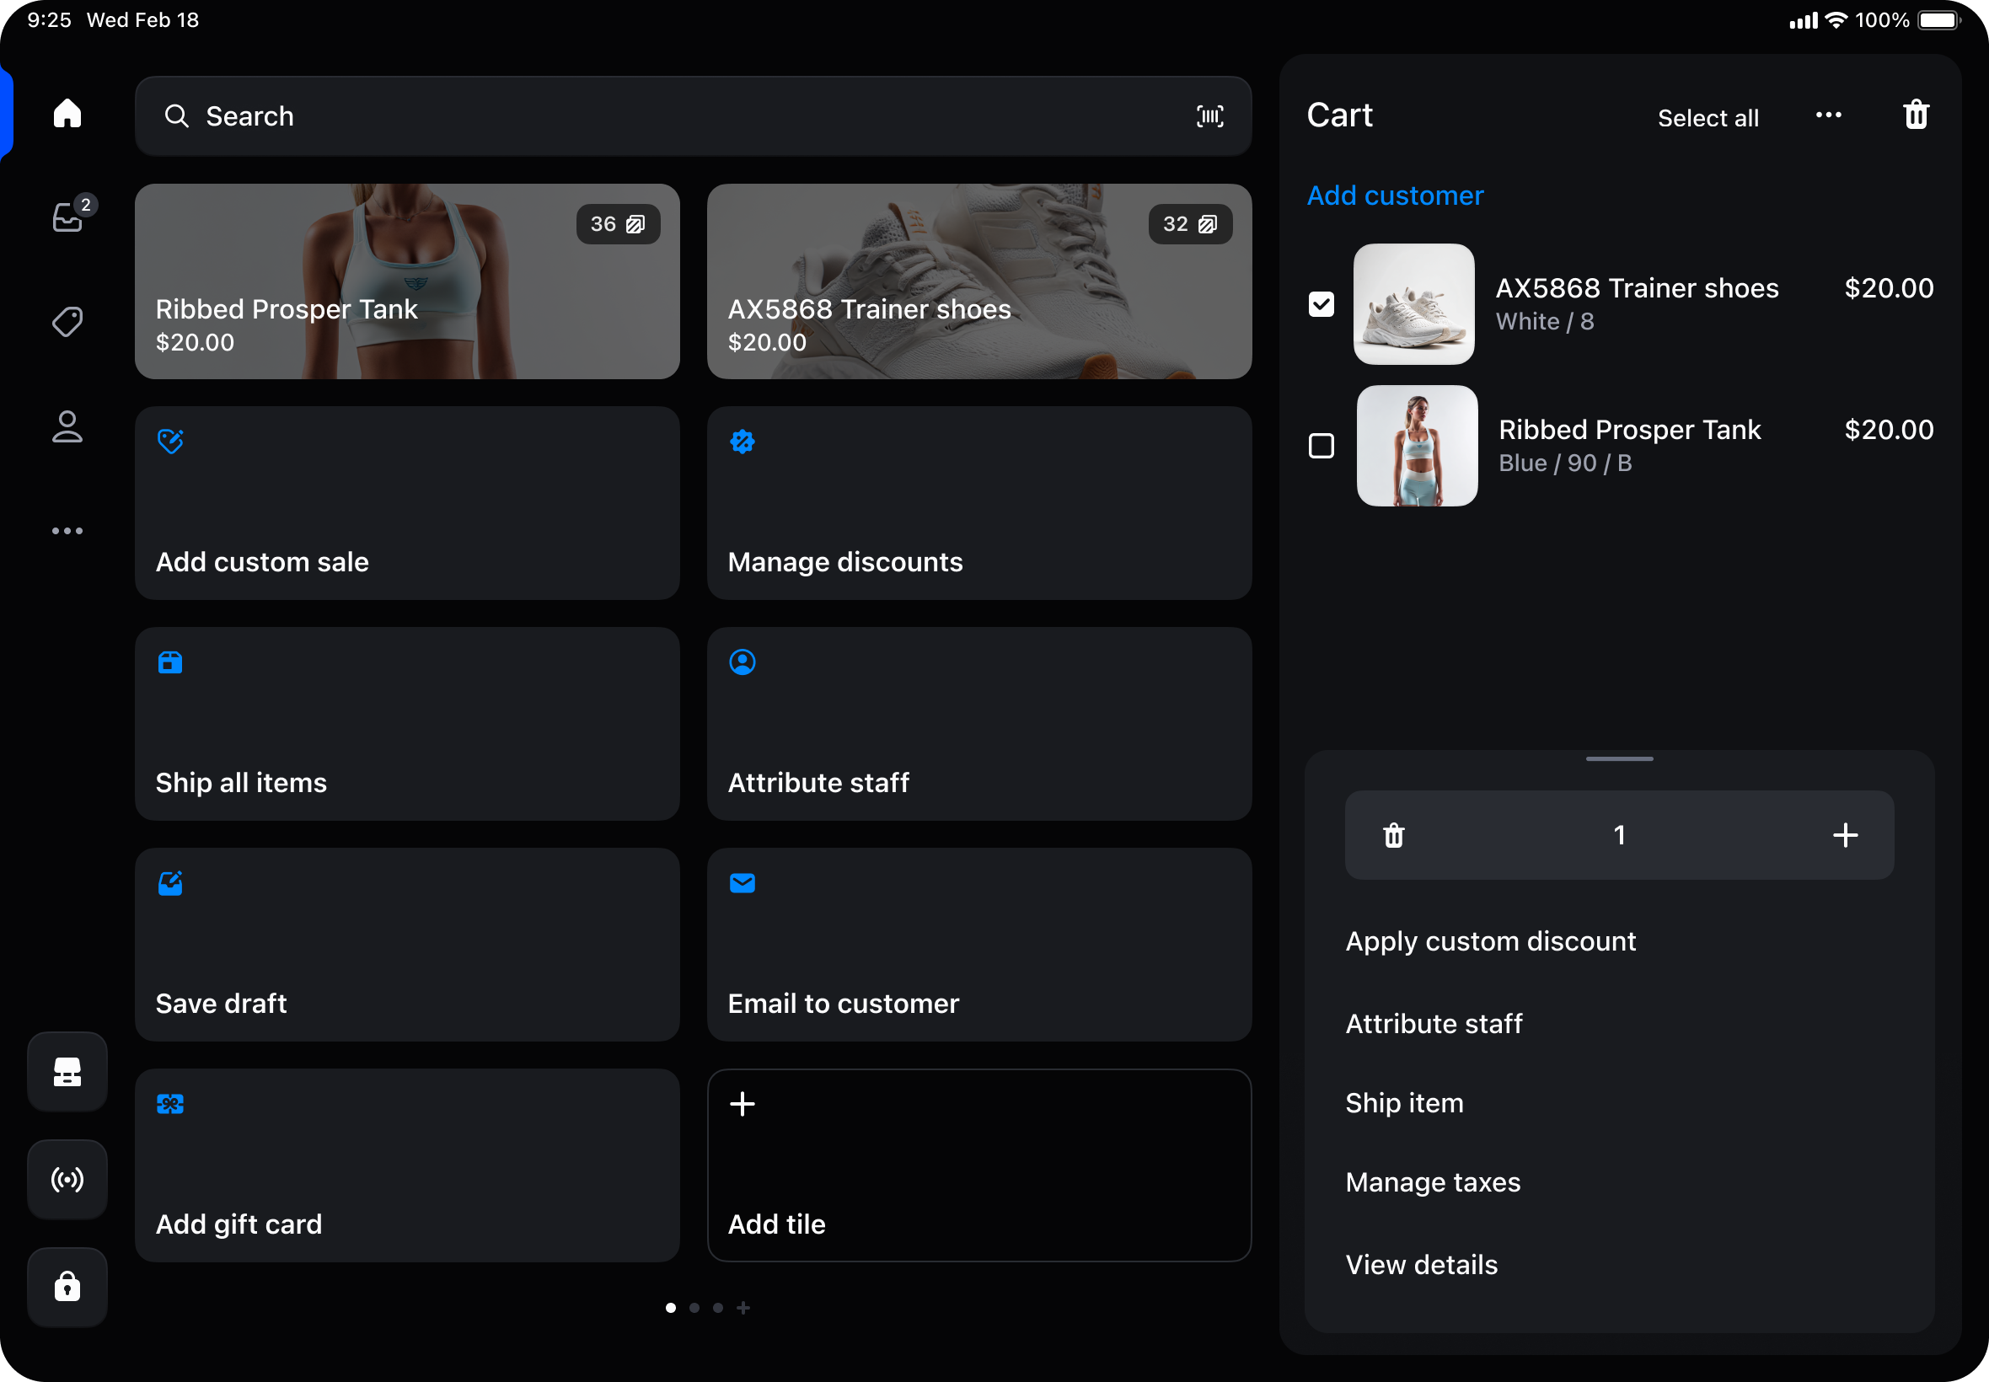This screenshot has width=1989, height=1382.
Task: Click Select all in cart header
Action: 1708,118
